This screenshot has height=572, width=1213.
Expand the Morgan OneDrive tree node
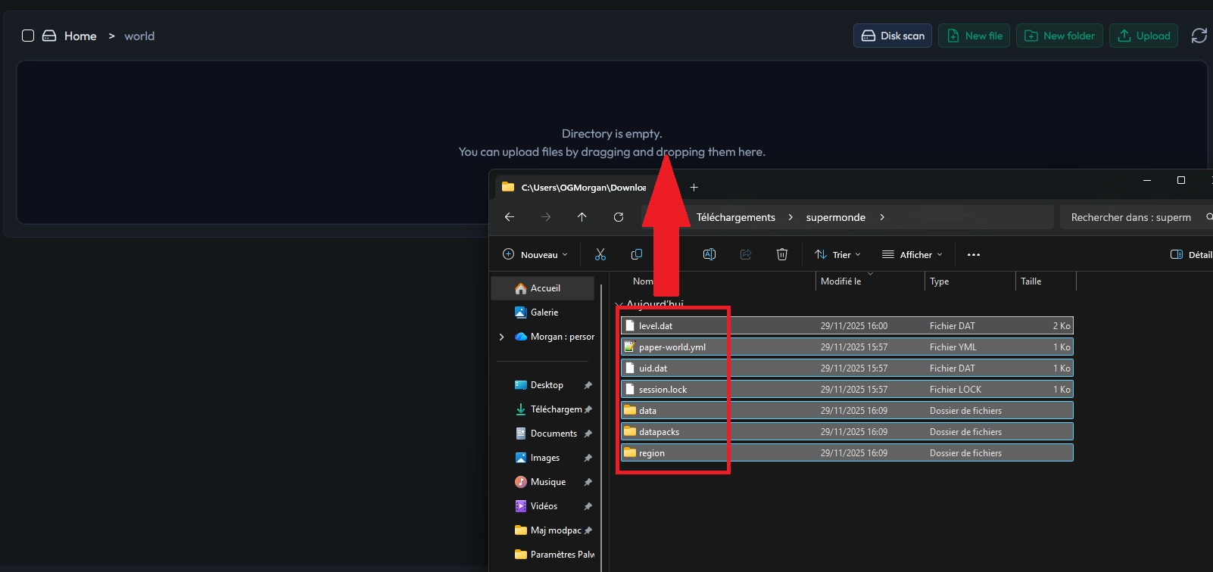(x=501, y=337)
